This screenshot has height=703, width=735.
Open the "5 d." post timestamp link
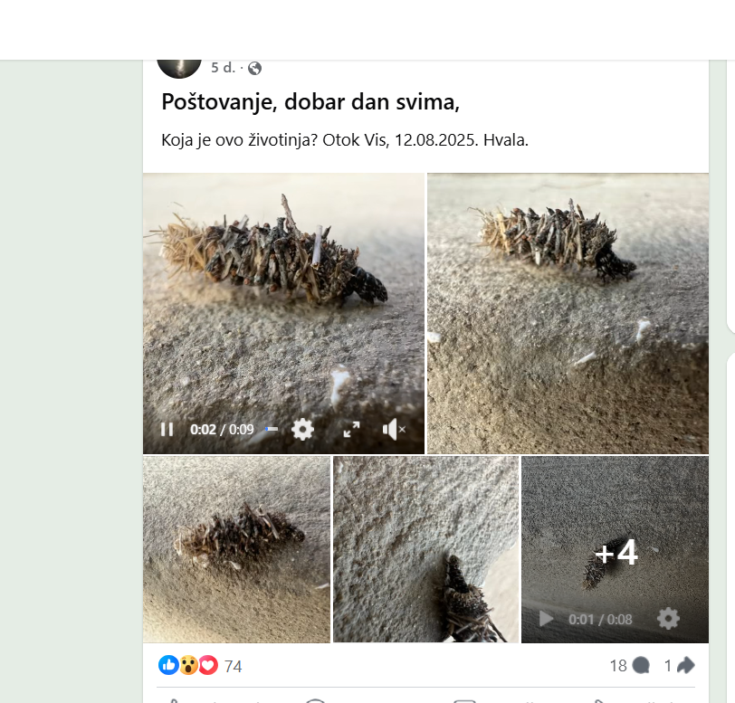tap(222, 68)
